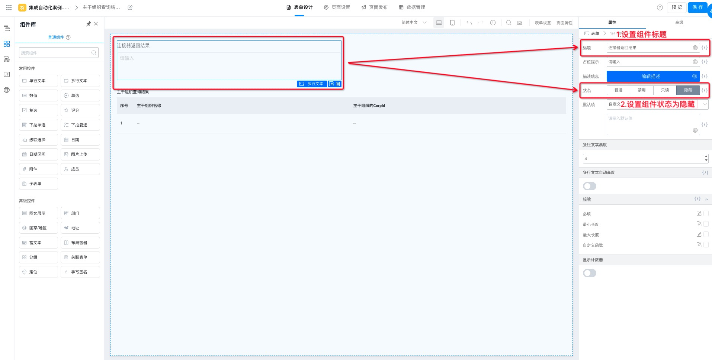The width and height of the screenshot is (712, 360).
Task: Click the 搜索组件 search field
Action: pyautogui.click(x=56, y=53)
